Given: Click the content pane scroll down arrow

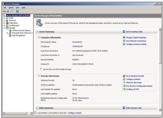Looking at the screenshot, I should 160,110.
